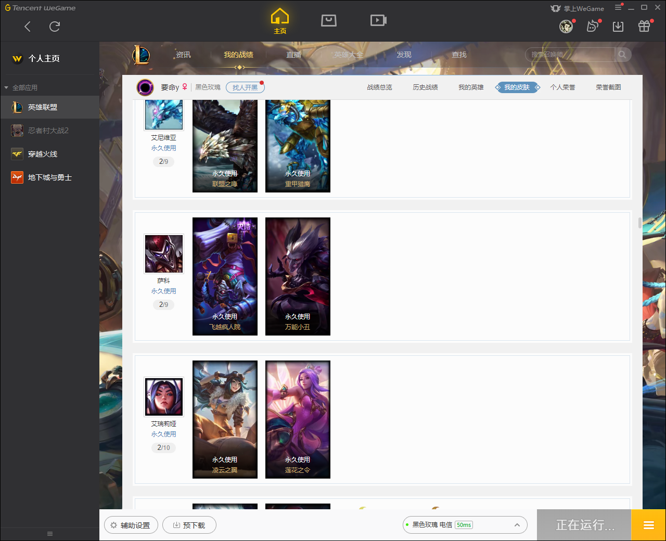
Task: Click the 艾瑞莉娅 champion portrait
Action: tap(164, 397)
